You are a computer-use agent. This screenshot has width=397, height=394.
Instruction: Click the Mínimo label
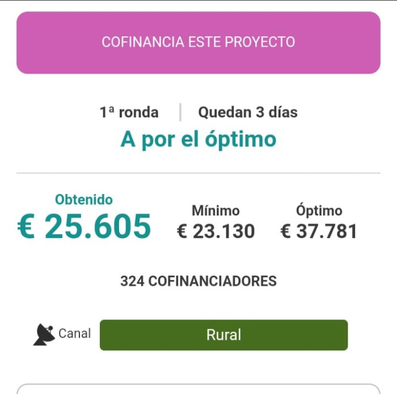click(216, 211)
